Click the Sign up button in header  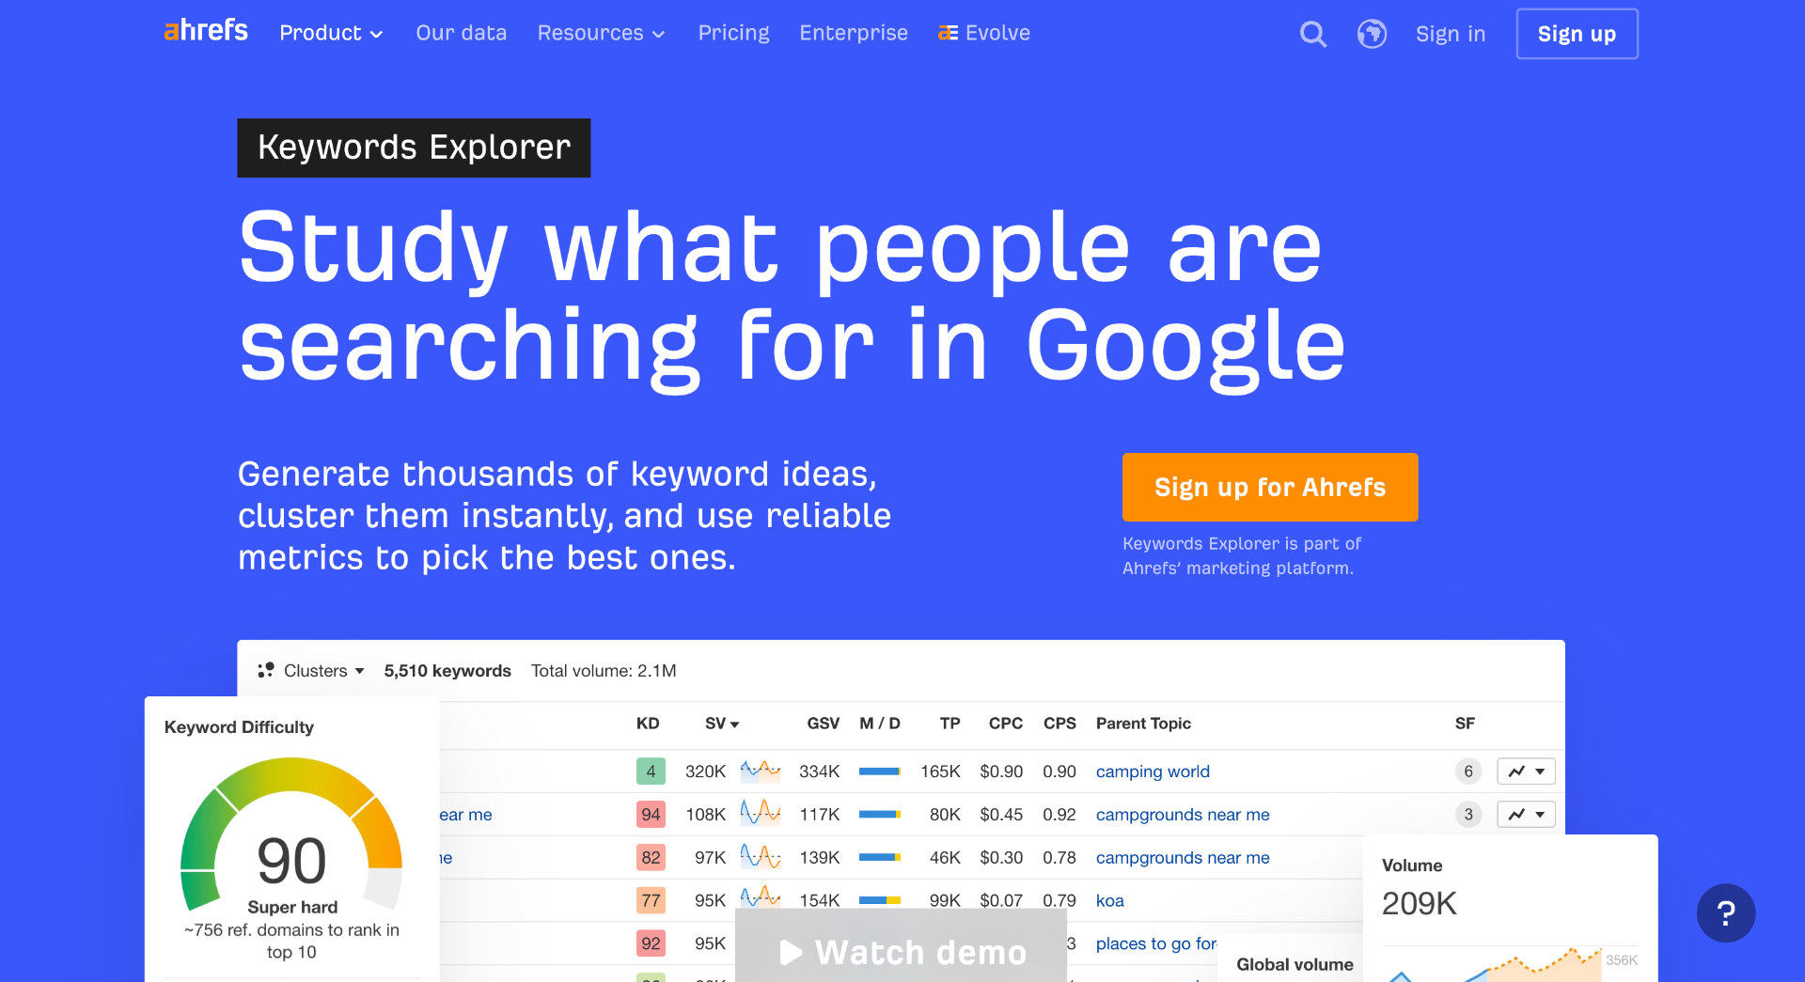pos(1577,34)
